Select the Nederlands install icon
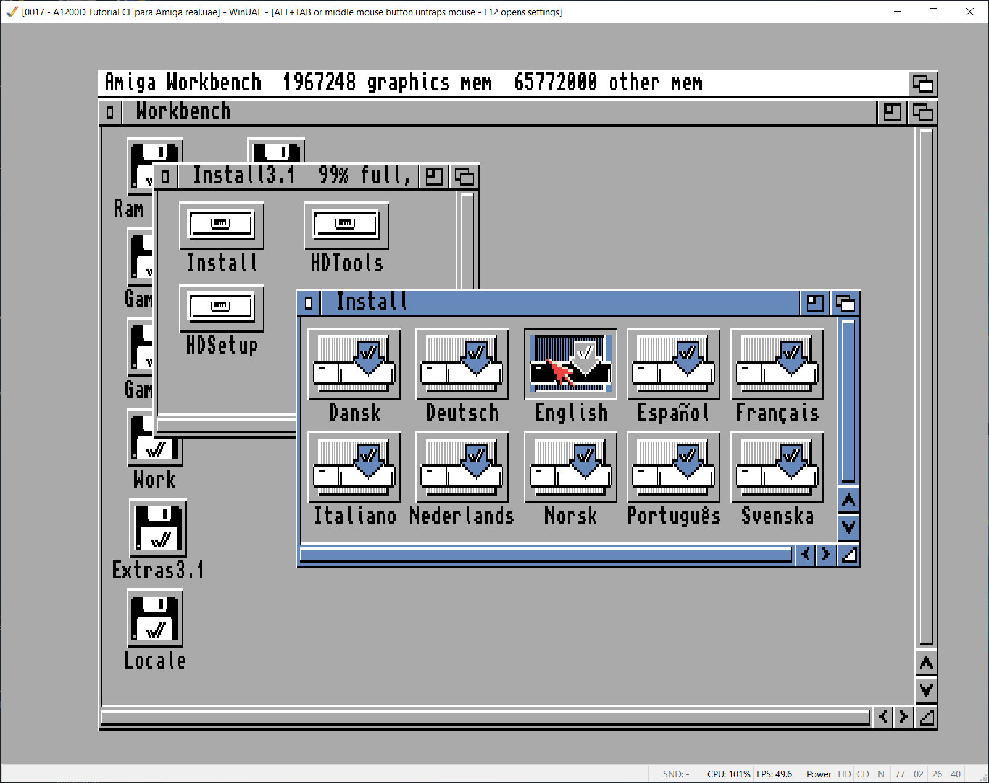This screenshot has height=783, width=989. [x=462, y=467]
